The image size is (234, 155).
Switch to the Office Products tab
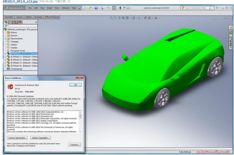52,17
